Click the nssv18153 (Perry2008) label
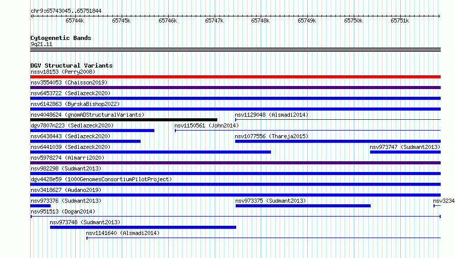Screen dimensions: 455x258 [x=63, y=72]
